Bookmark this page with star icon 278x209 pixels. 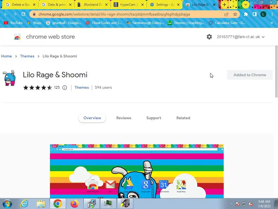pos(235,14)
